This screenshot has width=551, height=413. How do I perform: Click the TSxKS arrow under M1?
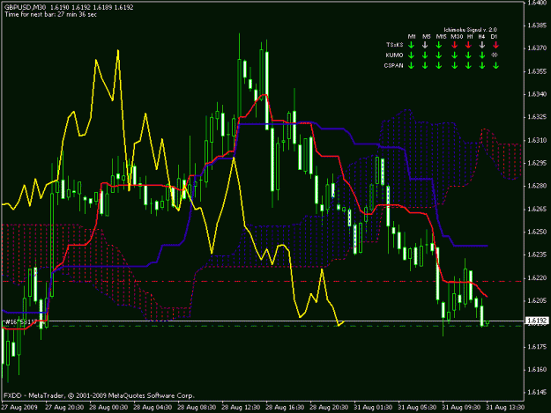412,45
